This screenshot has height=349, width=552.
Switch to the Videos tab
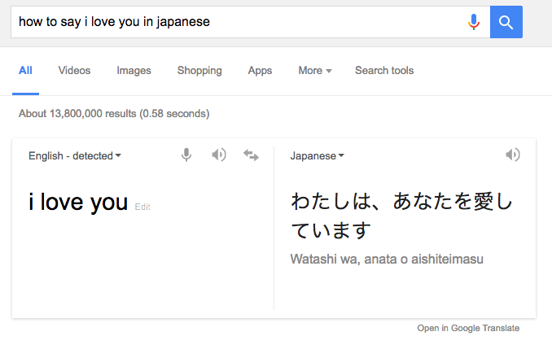(74, 71)
